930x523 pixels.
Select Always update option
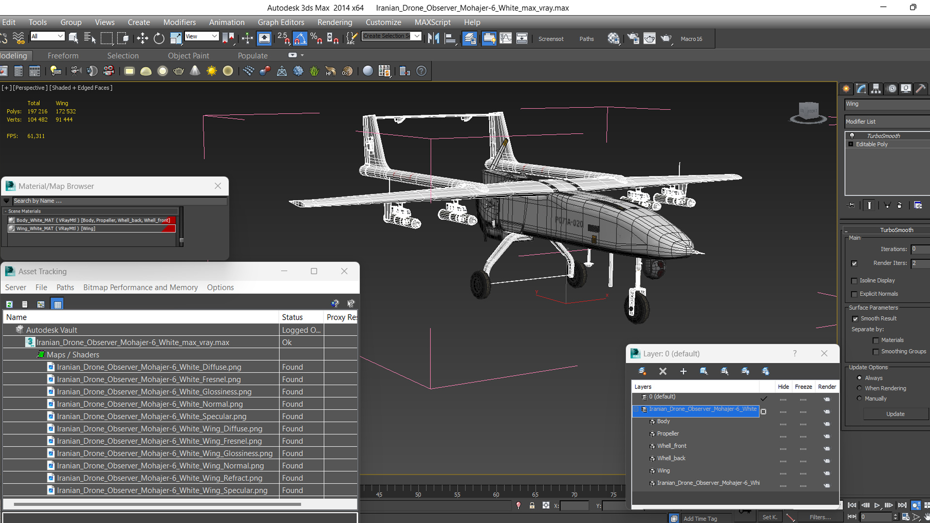click(x=859, y=378)
